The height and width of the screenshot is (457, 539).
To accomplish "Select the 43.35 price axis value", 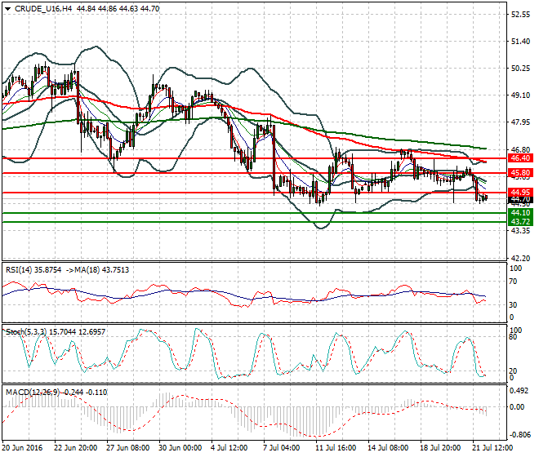I will [520, 231].
